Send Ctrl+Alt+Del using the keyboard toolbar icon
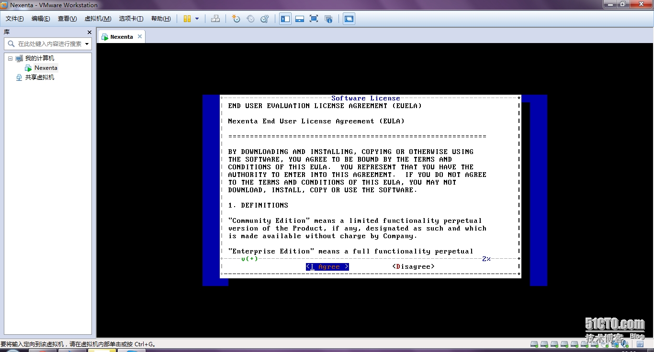Screen dimensions: 654x352 pos(215,19)
